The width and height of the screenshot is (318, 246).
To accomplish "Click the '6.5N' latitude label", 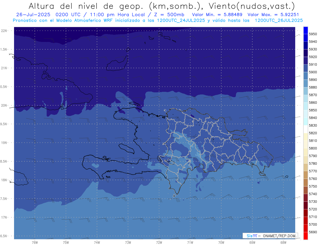I will coord(3,236).
